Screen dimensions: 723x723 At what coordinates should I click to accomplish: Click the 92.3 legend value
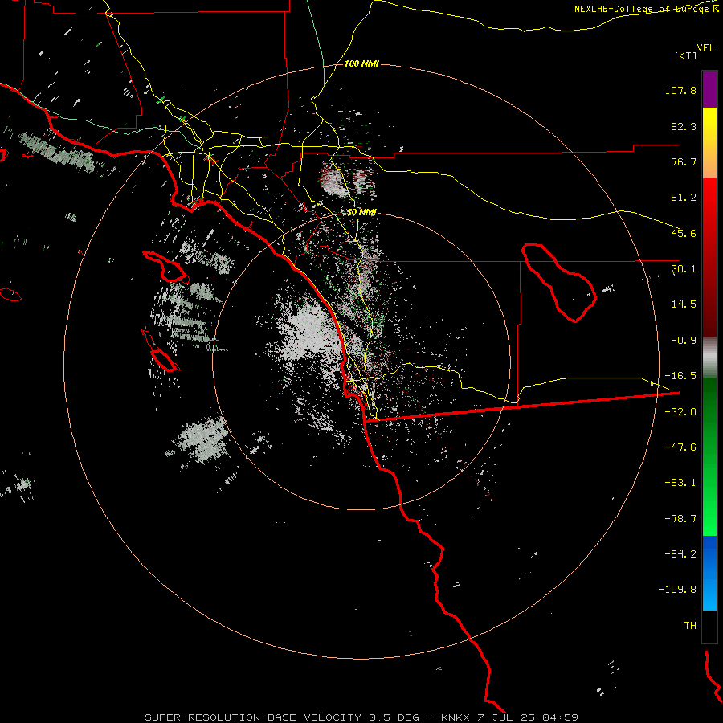pos(684,126)
